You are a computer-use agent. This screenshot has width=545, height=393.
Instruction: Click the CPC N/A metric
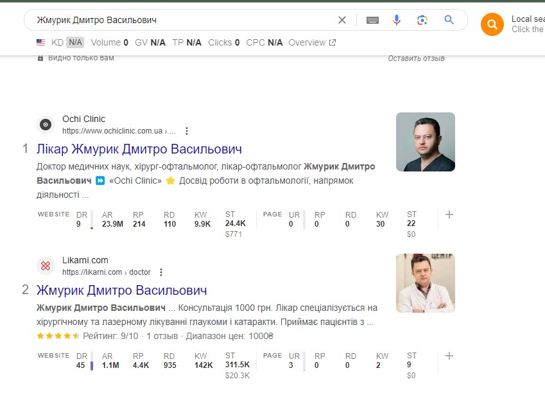(264, 42)
